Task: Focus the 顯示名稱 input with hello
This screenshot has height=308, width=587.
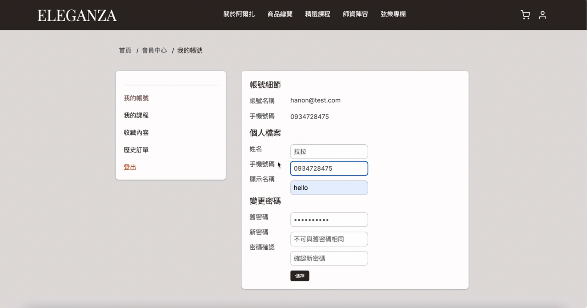Action: click(329, 188)
